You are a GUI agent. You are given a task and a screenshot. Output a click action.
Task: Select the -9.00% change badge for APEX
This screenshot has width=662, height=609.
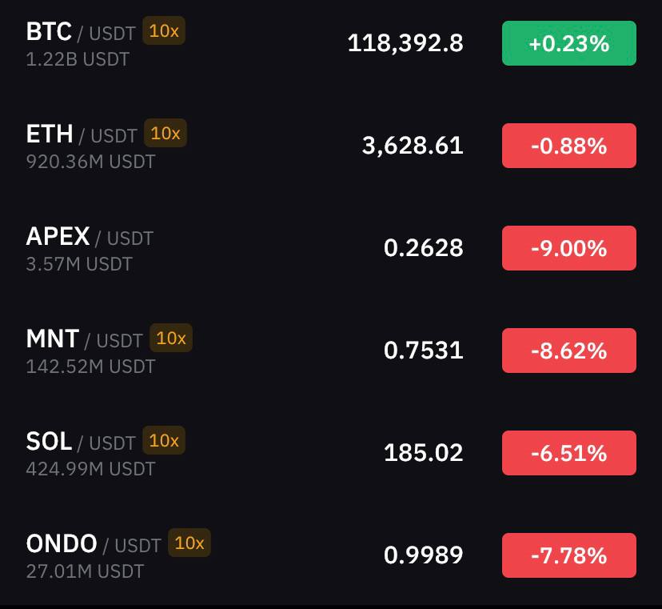[568, 248]
